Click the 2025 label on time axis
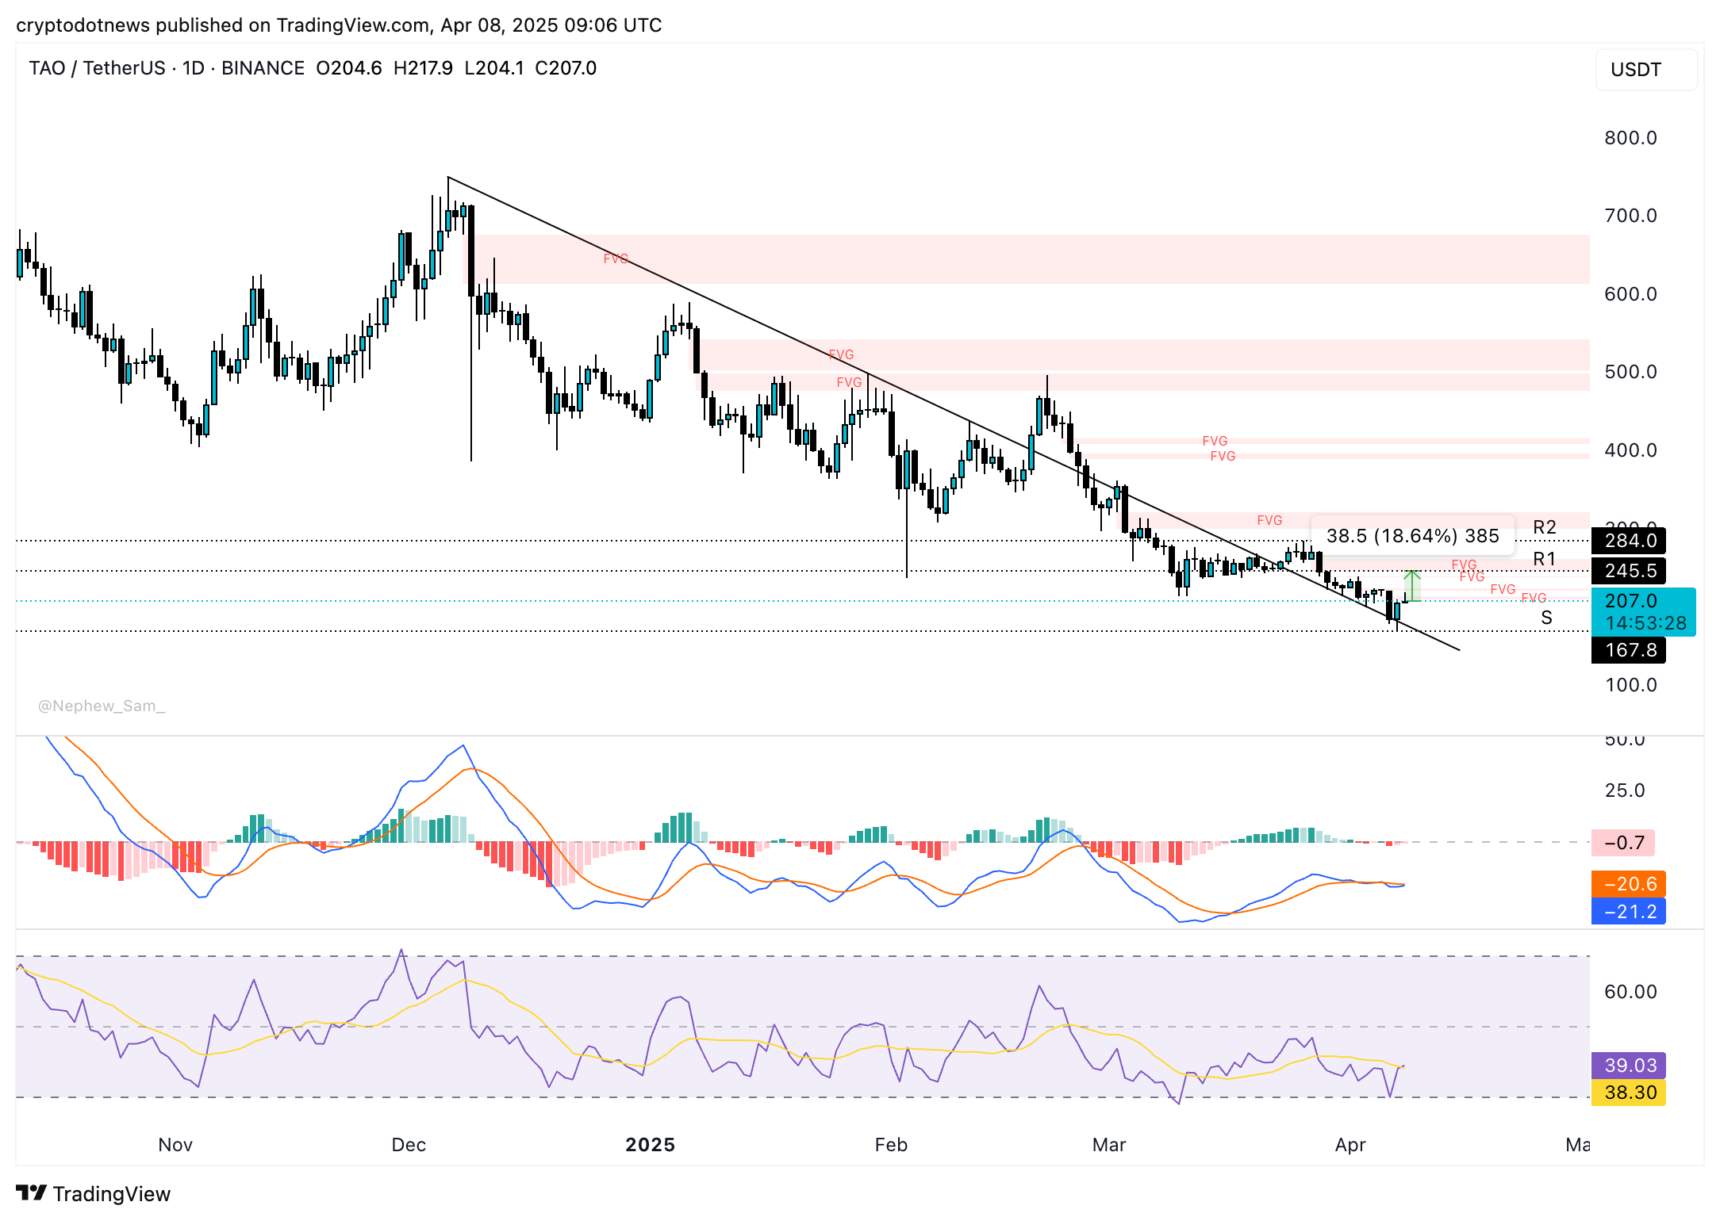The image size is (1720, 1221). click(650, 1144)
